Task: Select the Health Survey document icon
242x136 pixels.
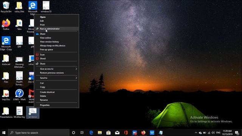Action: (19, 79)
